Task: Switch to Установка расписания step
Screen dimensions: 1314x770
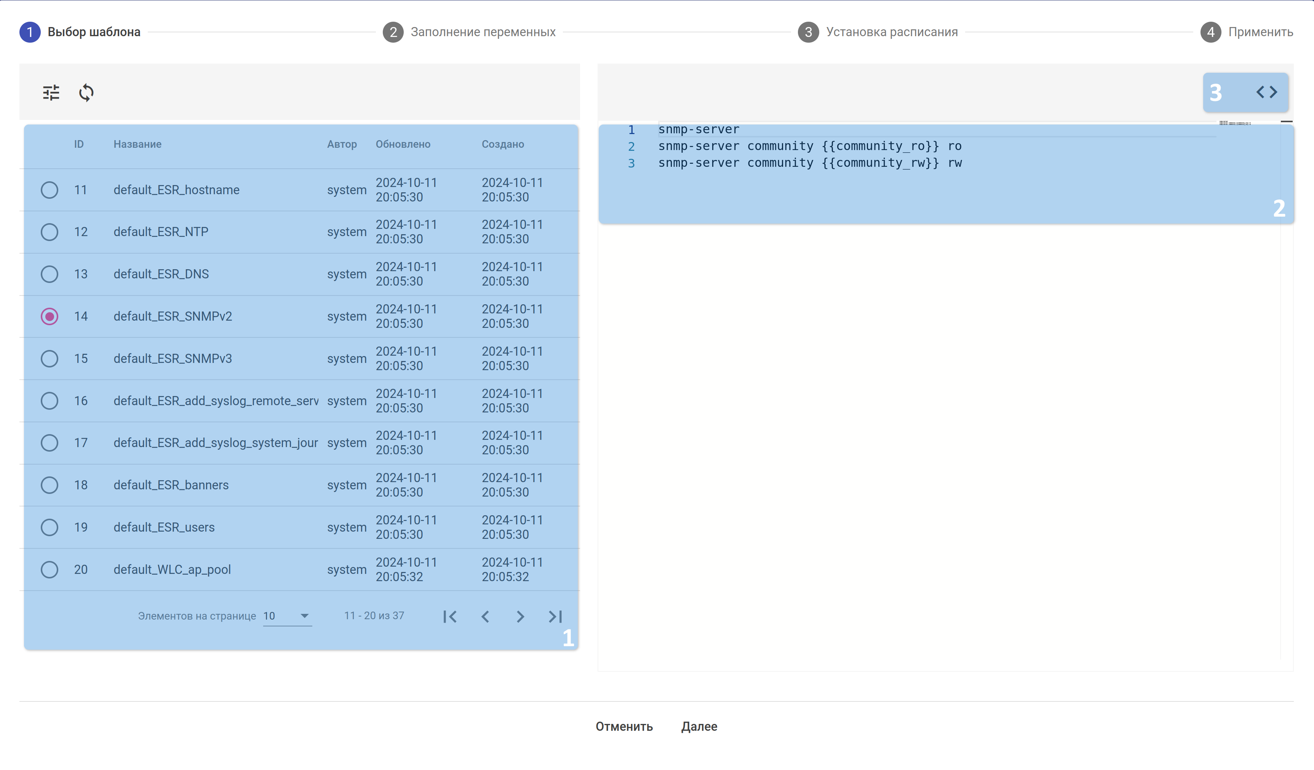Action: pyautogui.click(x=892, y=32)
